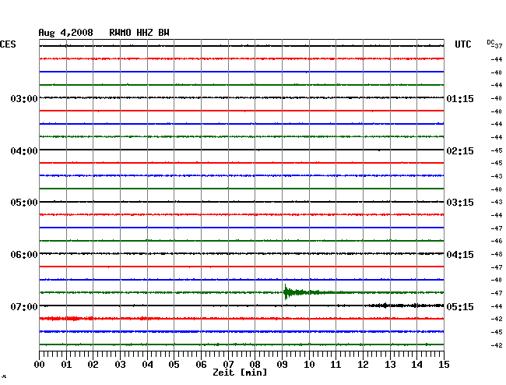This screenshot has width=506, height=385.
Task: Click the 05:15 UTC time label
Action: pos(460,306)
